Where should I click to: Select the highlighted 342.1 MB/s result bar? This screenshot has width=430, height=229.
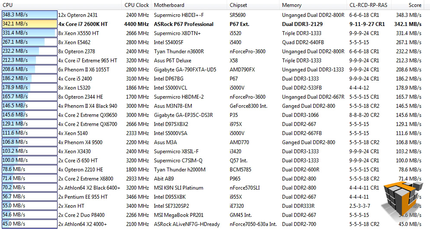pyautogui.click(x=29, y=24)
